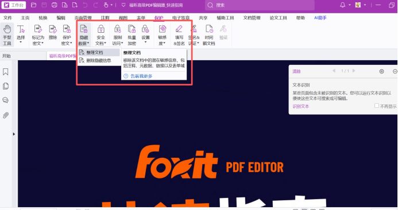Image resolution: width=398 pixels, height=210 pixels.
Task: Click the 告诉我更多 link in tooltip
Action: (x=141, y=76)
